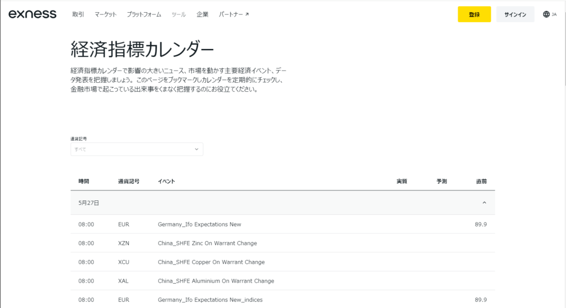Image resolution: width=566 pixels, height=308 pixels.
Task: Open the プラットフォーム menu
Action: pyautogui.click(x=144, y=14)
